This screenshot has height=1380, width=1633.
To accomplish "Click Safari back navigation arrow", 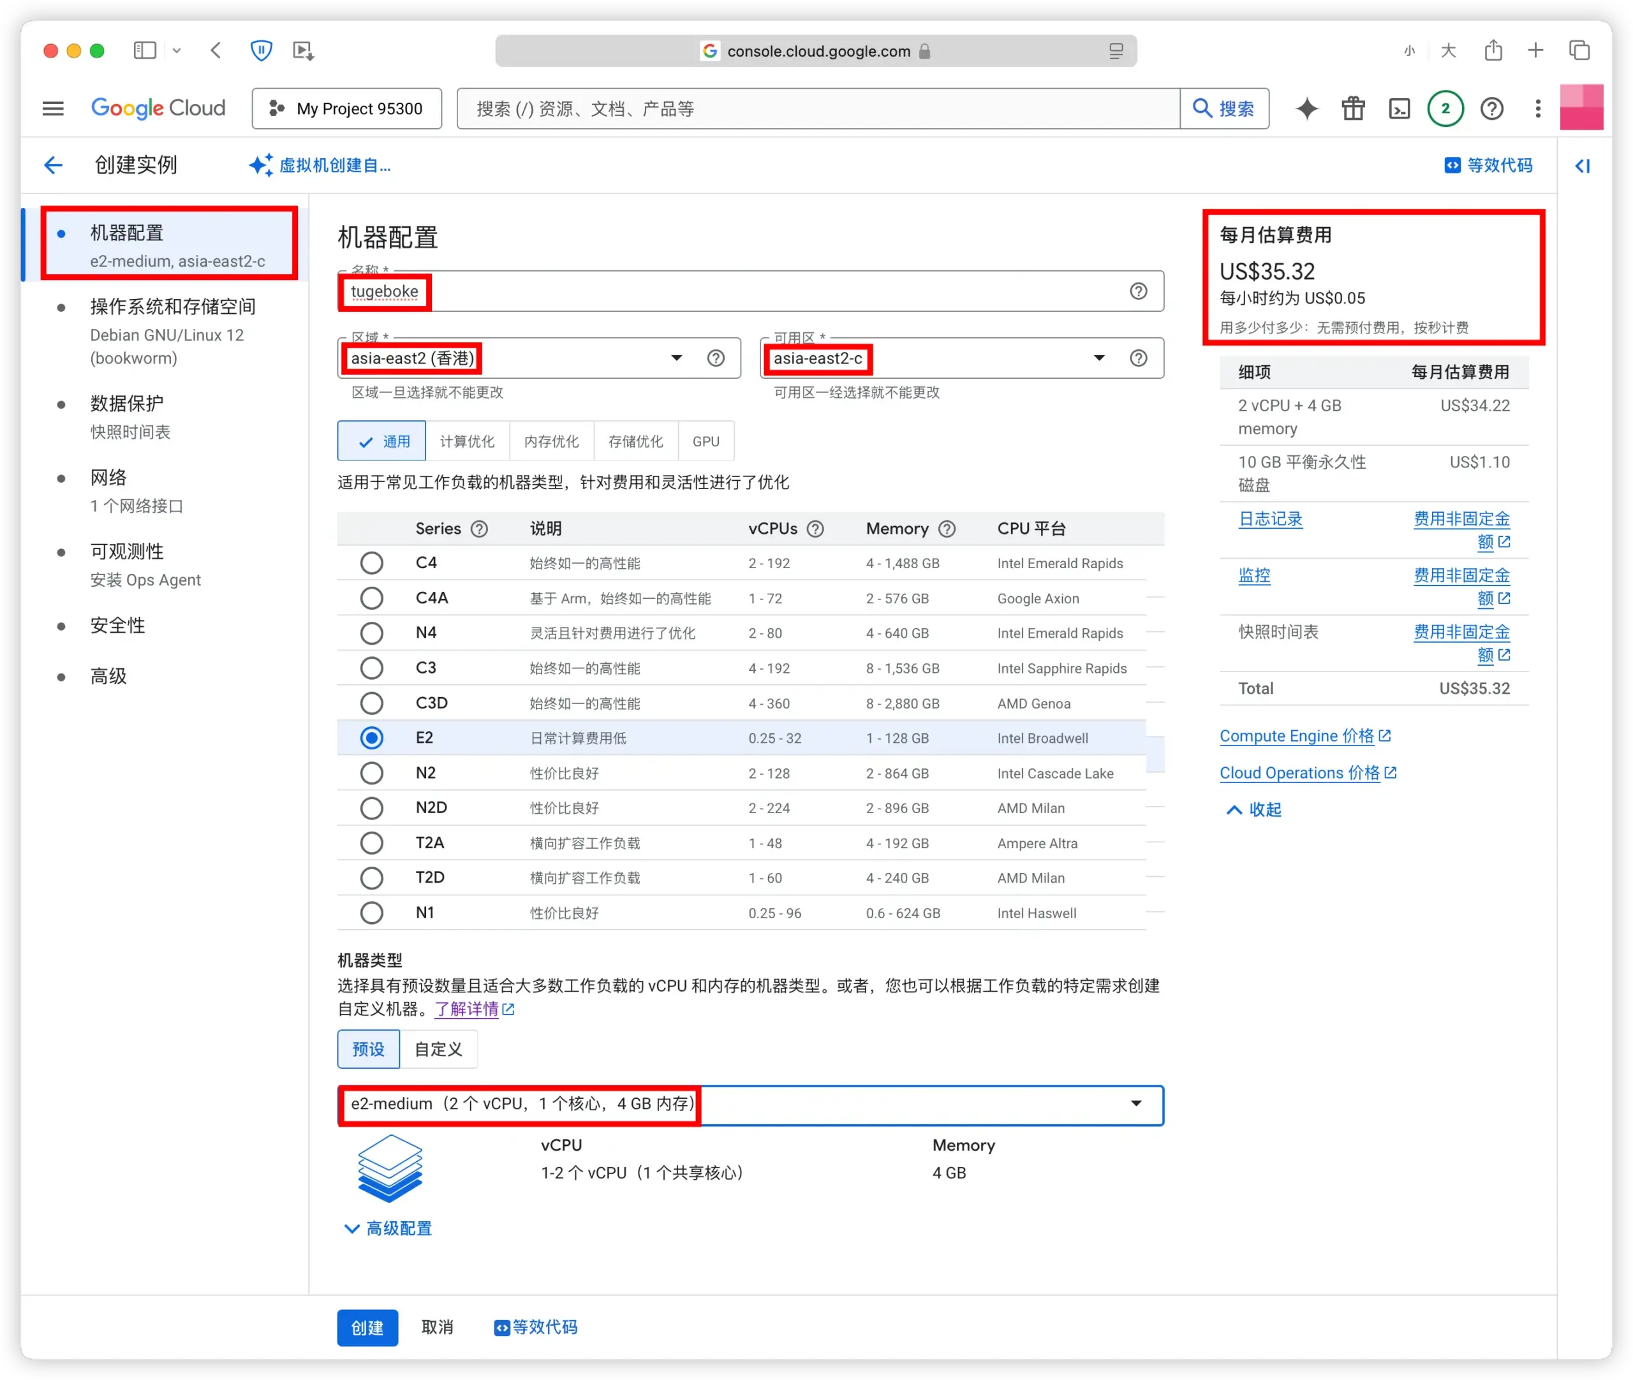I will (216, 51).
